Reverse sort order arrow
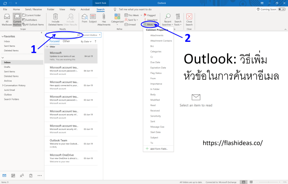This screenshot has width=288, height=184. click(x=95, y=41)
